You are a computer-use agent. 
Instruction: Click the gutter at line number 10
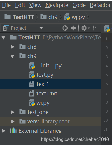coord(106,120)
